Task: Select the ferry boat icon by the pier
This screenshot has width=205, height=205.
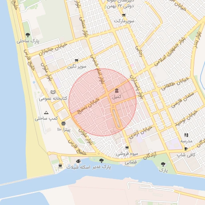Action: pyautogui.click(x=60, y=166)
